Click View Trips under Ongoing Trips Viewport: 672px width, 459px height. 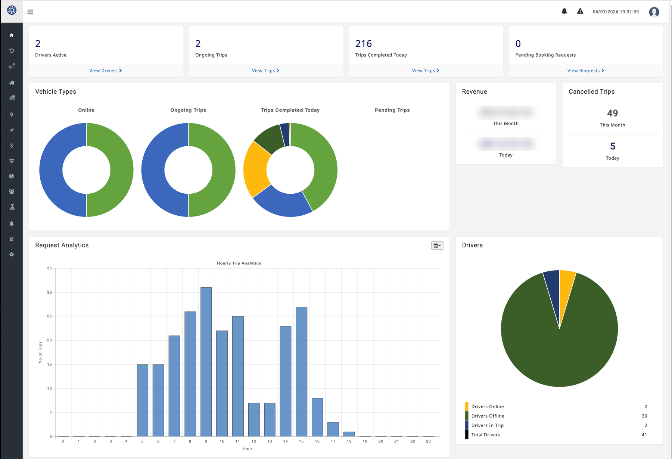point(265,71)
